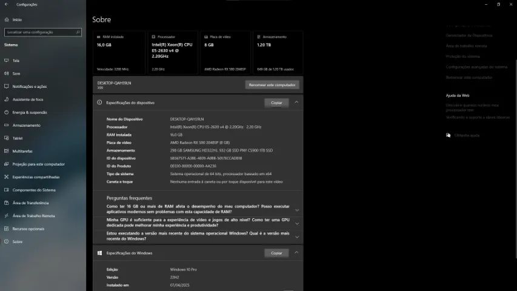Click the monitor icon beside Tela

6,61
